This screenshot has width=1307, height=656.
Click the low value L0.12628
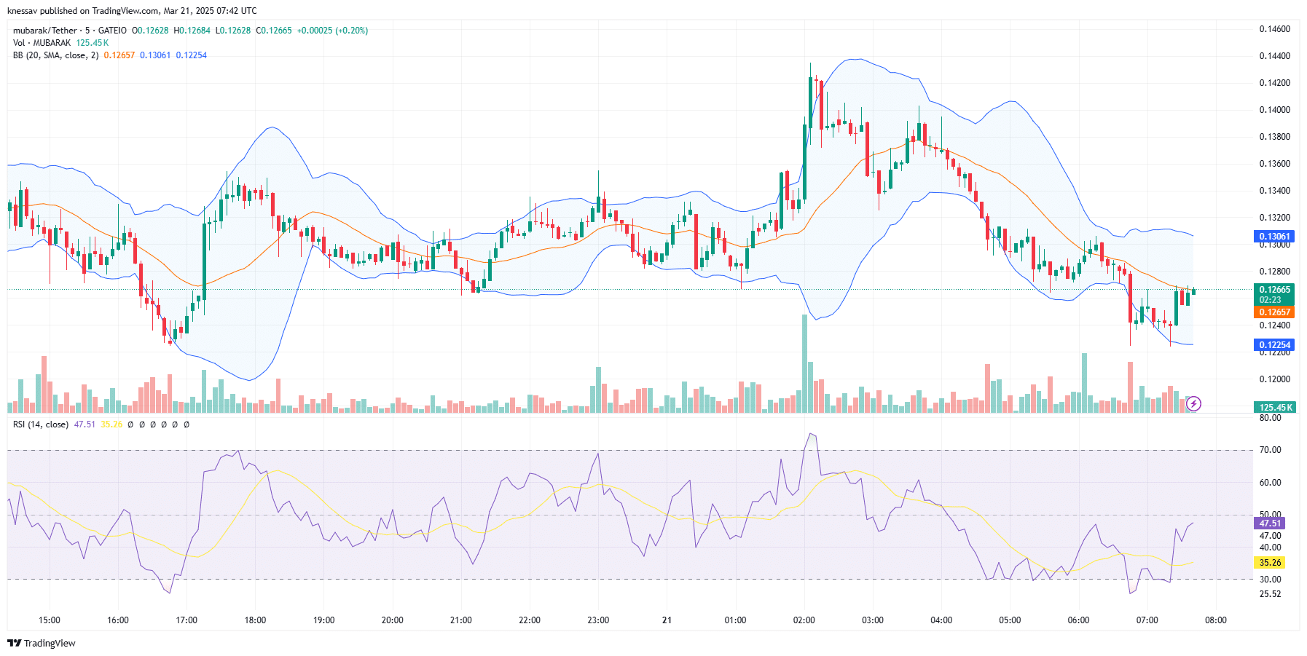pos(233,31)
